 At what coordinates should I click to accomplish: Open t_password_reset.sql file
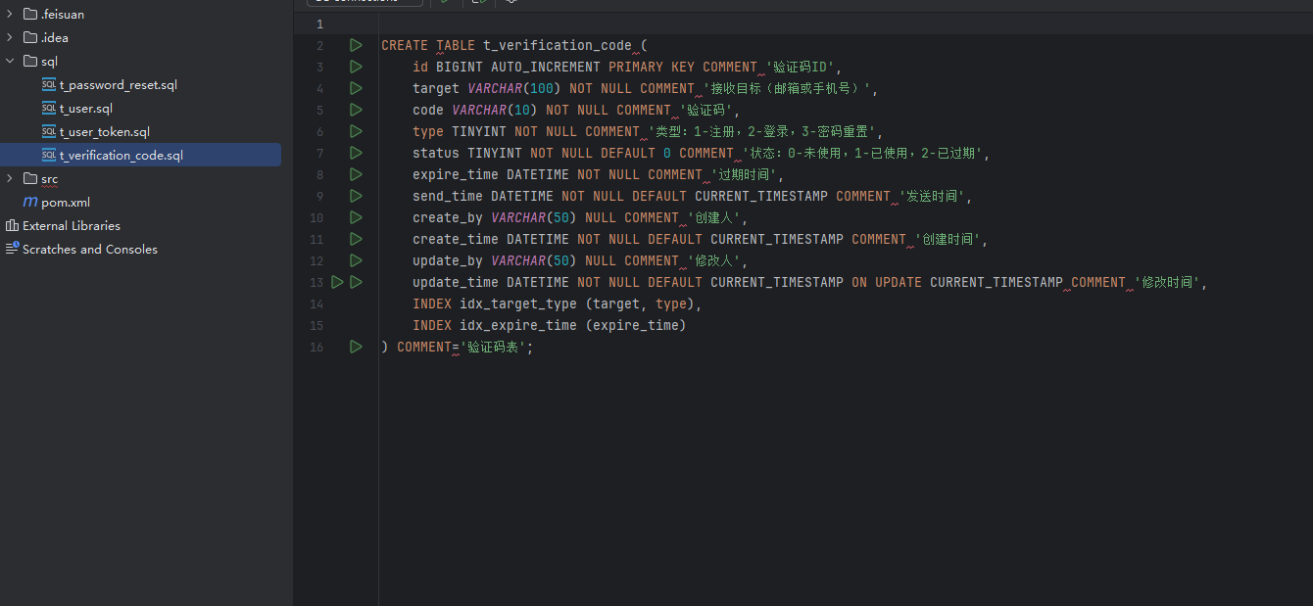(118, 85)
